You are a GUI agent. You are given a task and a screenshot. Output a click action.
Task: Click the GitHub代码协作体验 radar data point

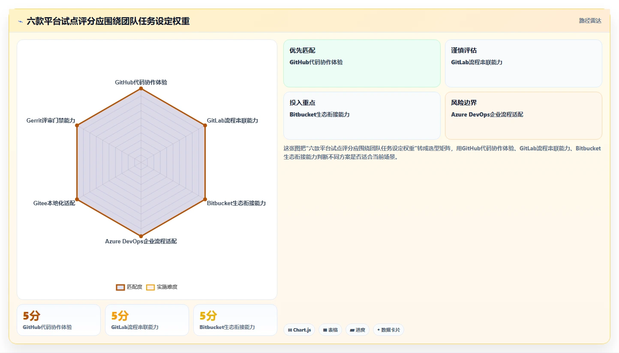coord(141,88)
